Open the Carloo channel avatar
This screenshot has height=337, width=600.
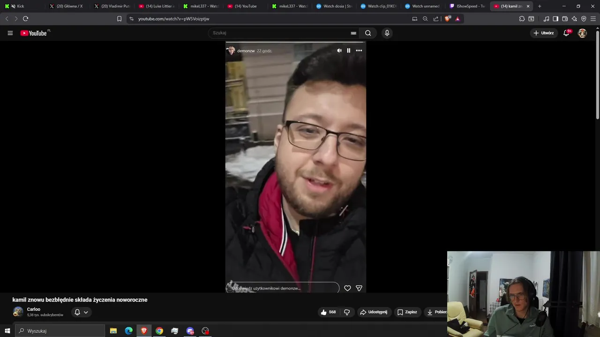18,312
